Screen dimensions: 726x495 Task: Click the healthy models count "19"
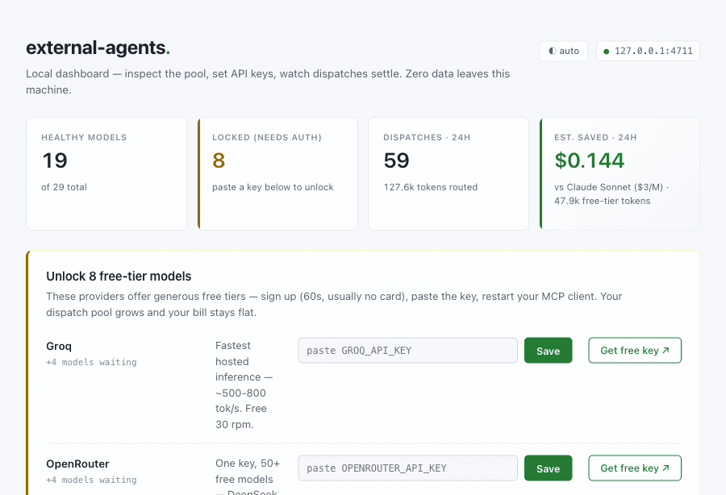point(55,160)
